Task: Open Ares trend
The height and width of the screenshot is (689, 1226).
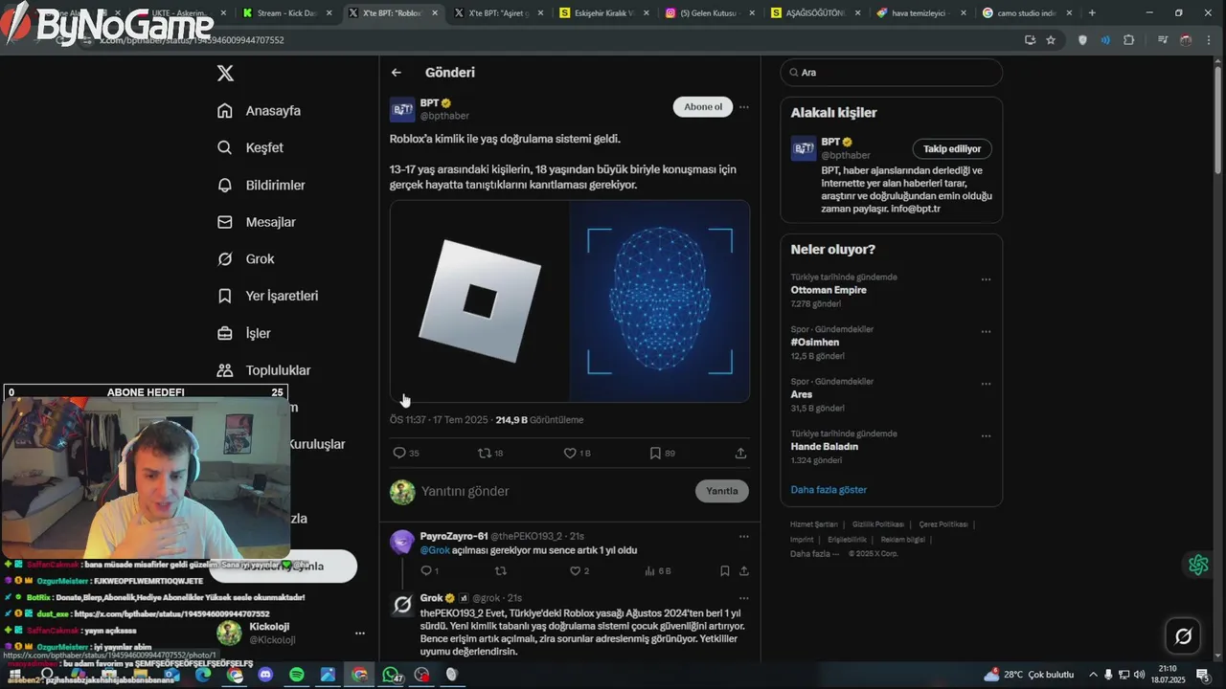Action: click(x=802, y=394)
